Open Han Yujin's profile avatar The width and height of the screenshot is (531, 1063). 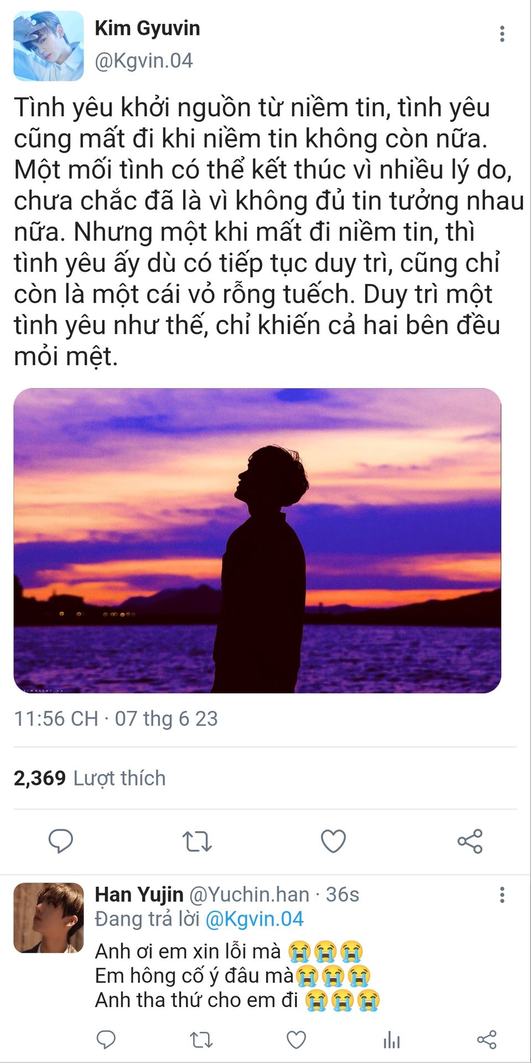(49, 917)
